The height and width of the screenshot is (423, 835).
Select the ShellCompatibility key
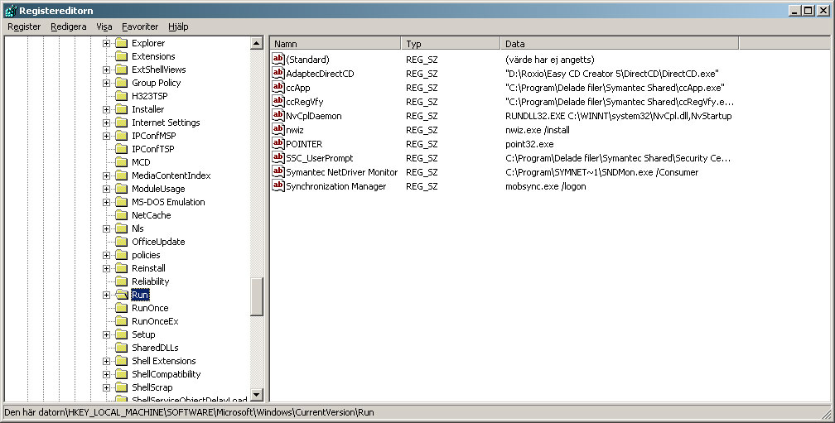coord(167,374)
